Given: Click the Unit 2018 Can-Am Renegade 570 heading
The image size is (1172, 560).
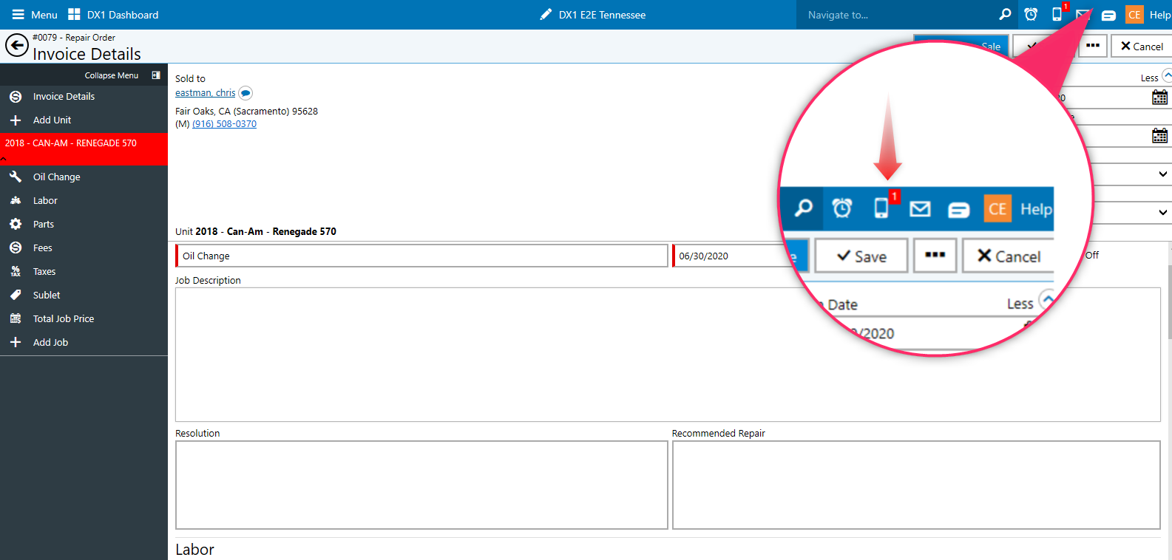Looking at the screenshot, I should [x=256, y=231].
